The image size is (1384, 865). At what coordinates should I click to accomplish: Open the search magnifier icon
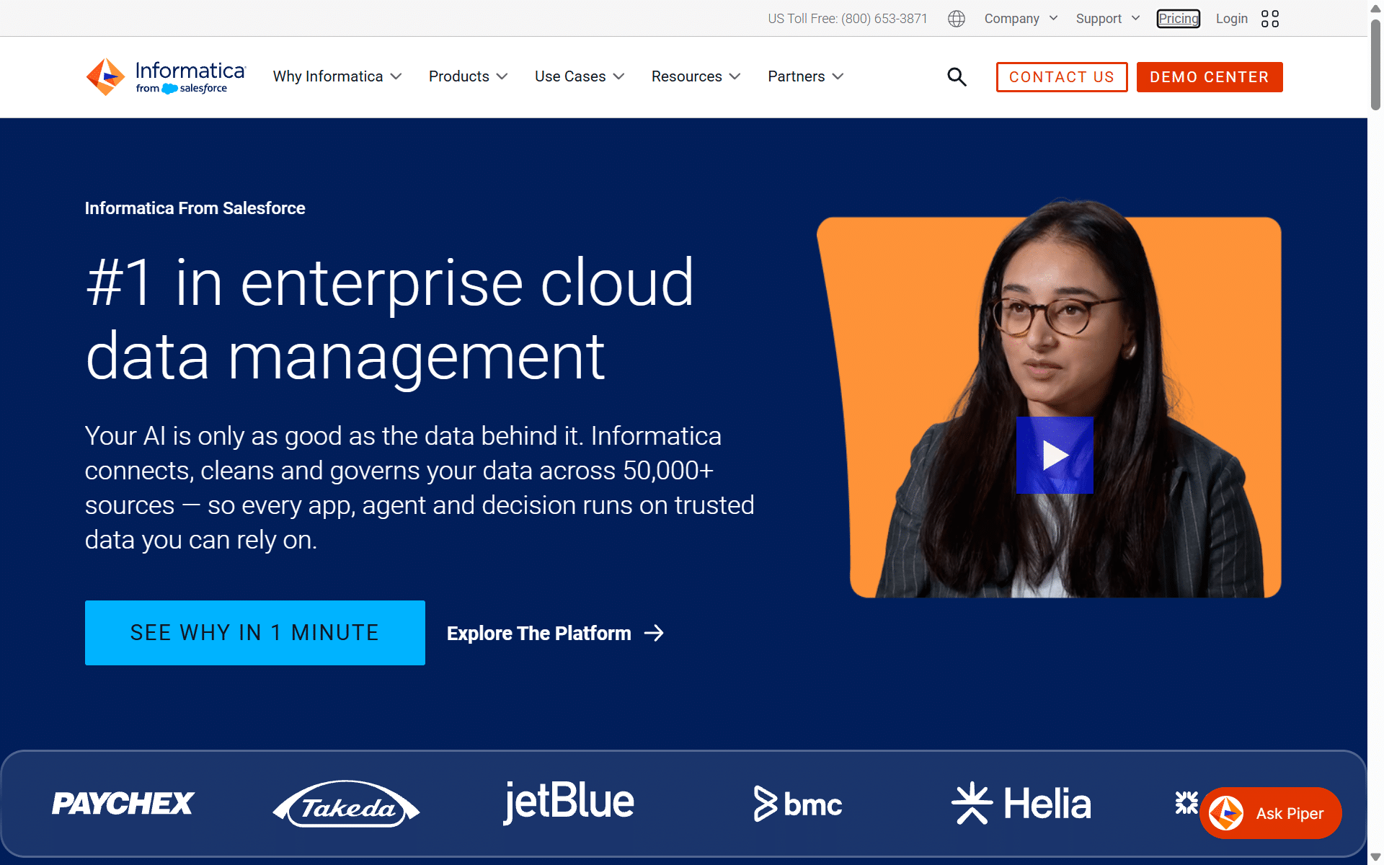coord(957,76)
